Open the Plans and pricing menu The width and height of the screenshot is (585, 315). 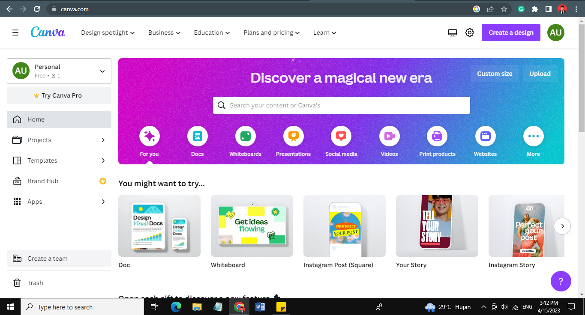tap(271, 32)
